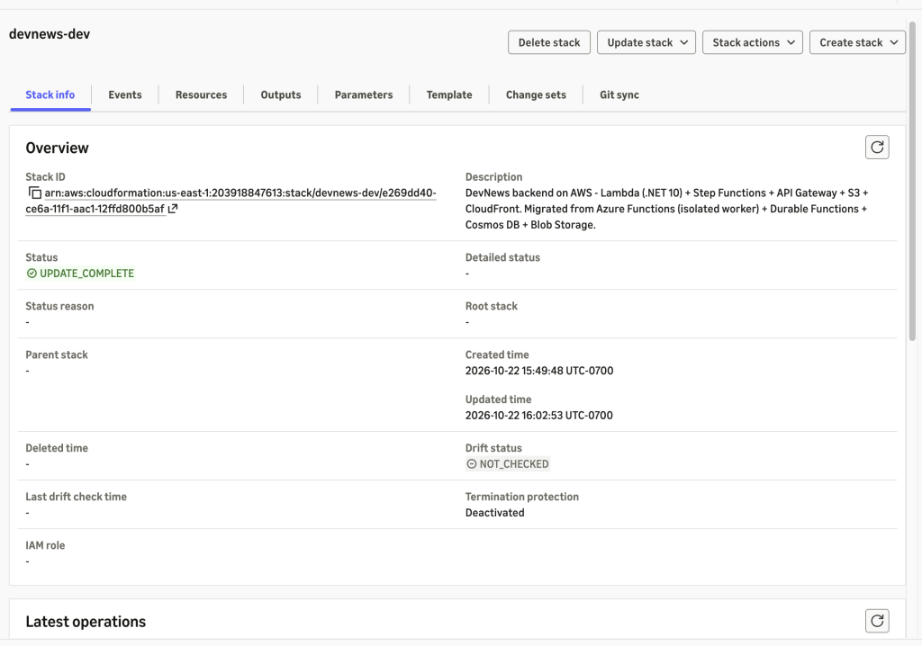Open the Update stack dropdown

(x=646, y=42)
